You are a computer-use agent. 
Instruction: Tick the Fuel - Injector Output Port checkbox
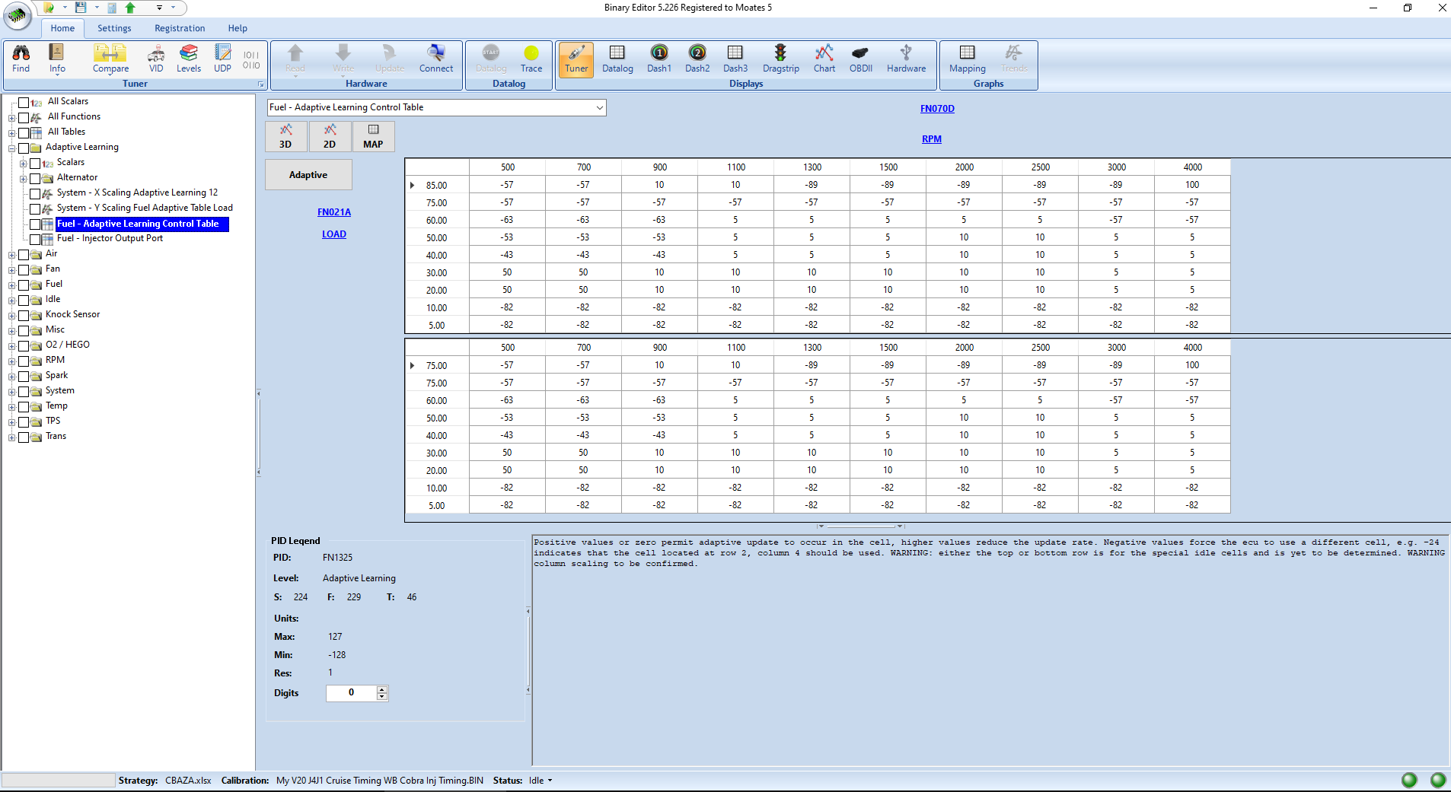click(35, 239)
